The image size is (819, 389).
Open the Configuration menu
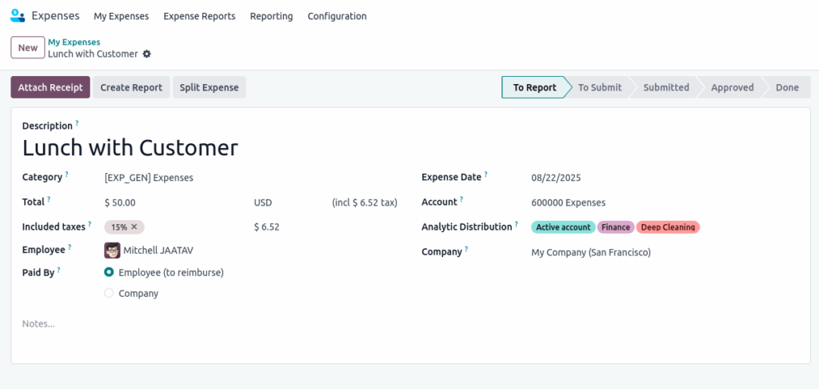pos(337,16)
